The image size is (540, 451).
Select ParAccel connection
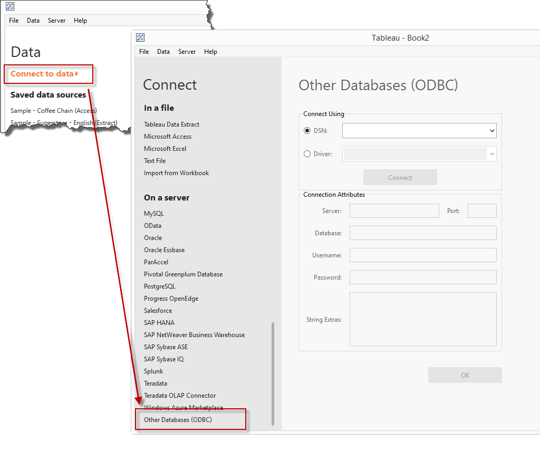[x=156, y=262]
